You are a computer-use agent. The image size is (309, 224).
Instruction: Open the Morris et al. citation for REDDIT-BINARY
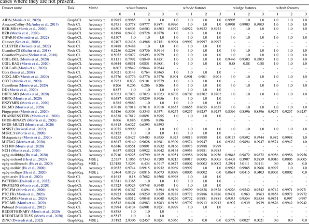(x=54, y=211)
